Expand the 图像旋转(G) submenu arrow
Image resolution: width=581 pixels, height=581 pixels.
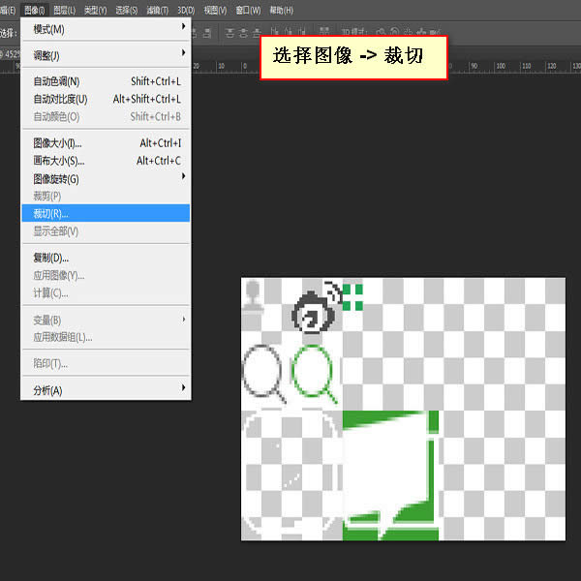[183, 176]
